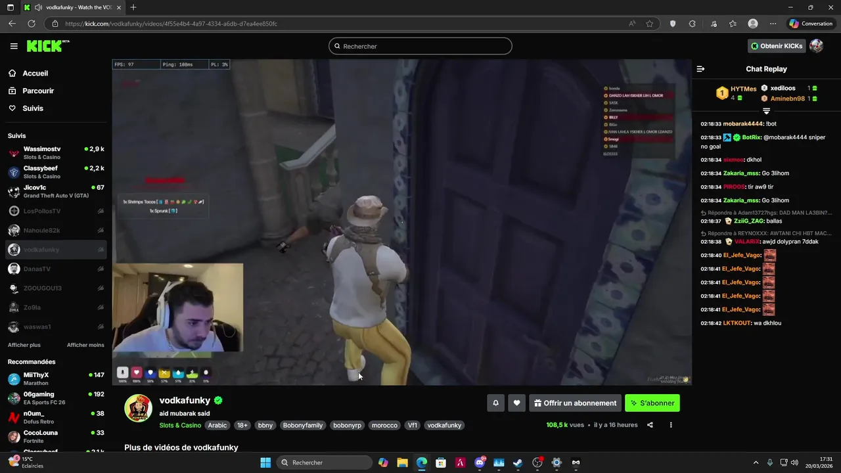Mute the vodkafunky tab speaker icon

point(38,7)
